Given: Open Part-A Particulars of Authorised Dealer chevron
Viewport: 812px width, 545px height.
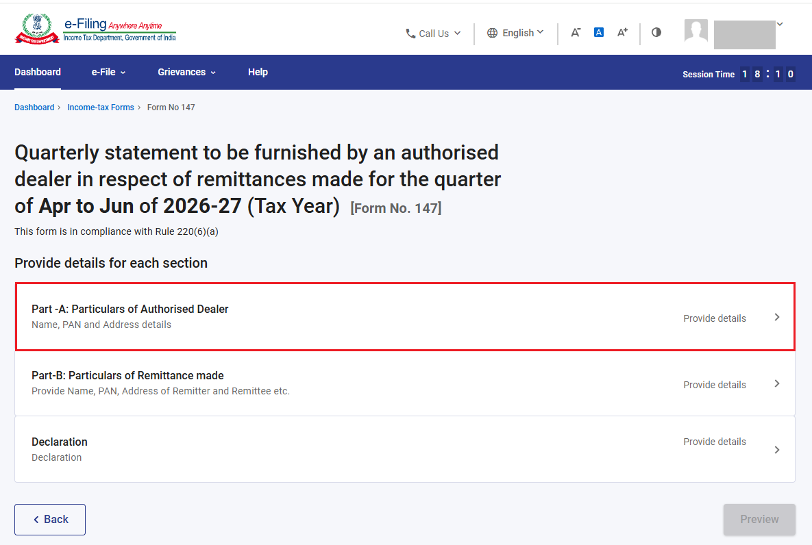Looking at the screenshot, I should [777, 317].
